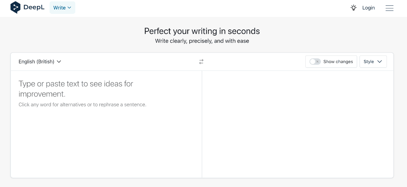
Task: Open the hamburger menu icon
Action: coord(389,8)
